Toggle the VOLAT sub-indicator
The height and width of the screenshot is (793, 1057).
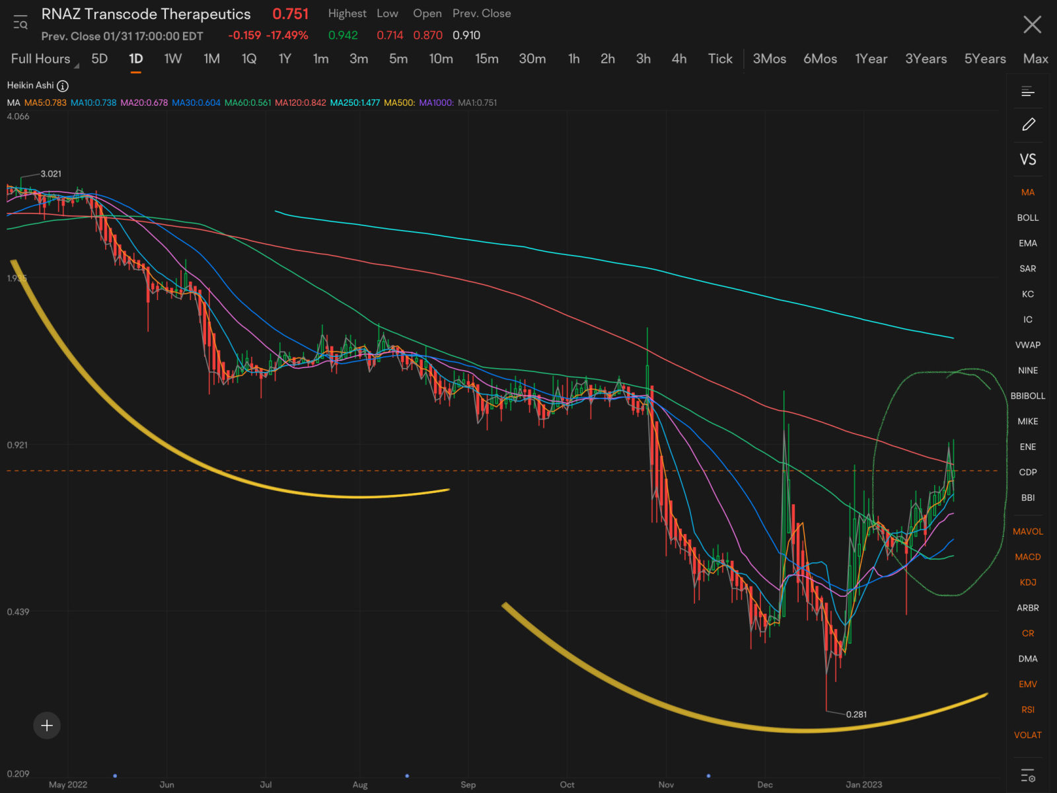click(1028, 735)
